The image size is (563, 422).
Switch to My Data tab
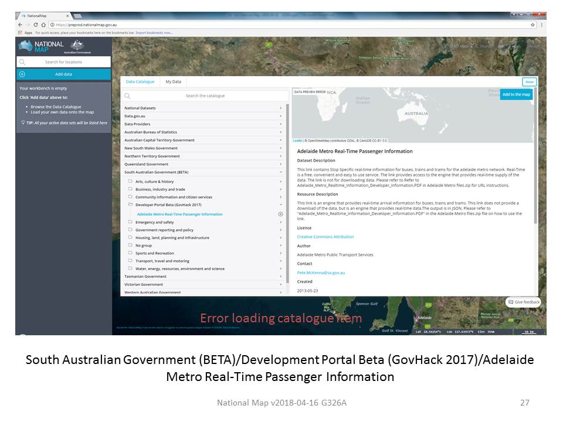[x=174, y=82]
